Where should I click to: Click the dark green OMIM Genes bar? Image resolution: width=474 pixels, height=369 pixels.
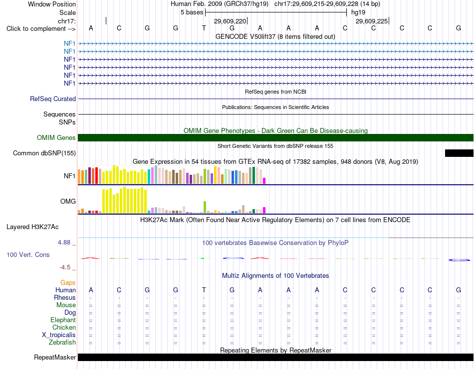276,138
